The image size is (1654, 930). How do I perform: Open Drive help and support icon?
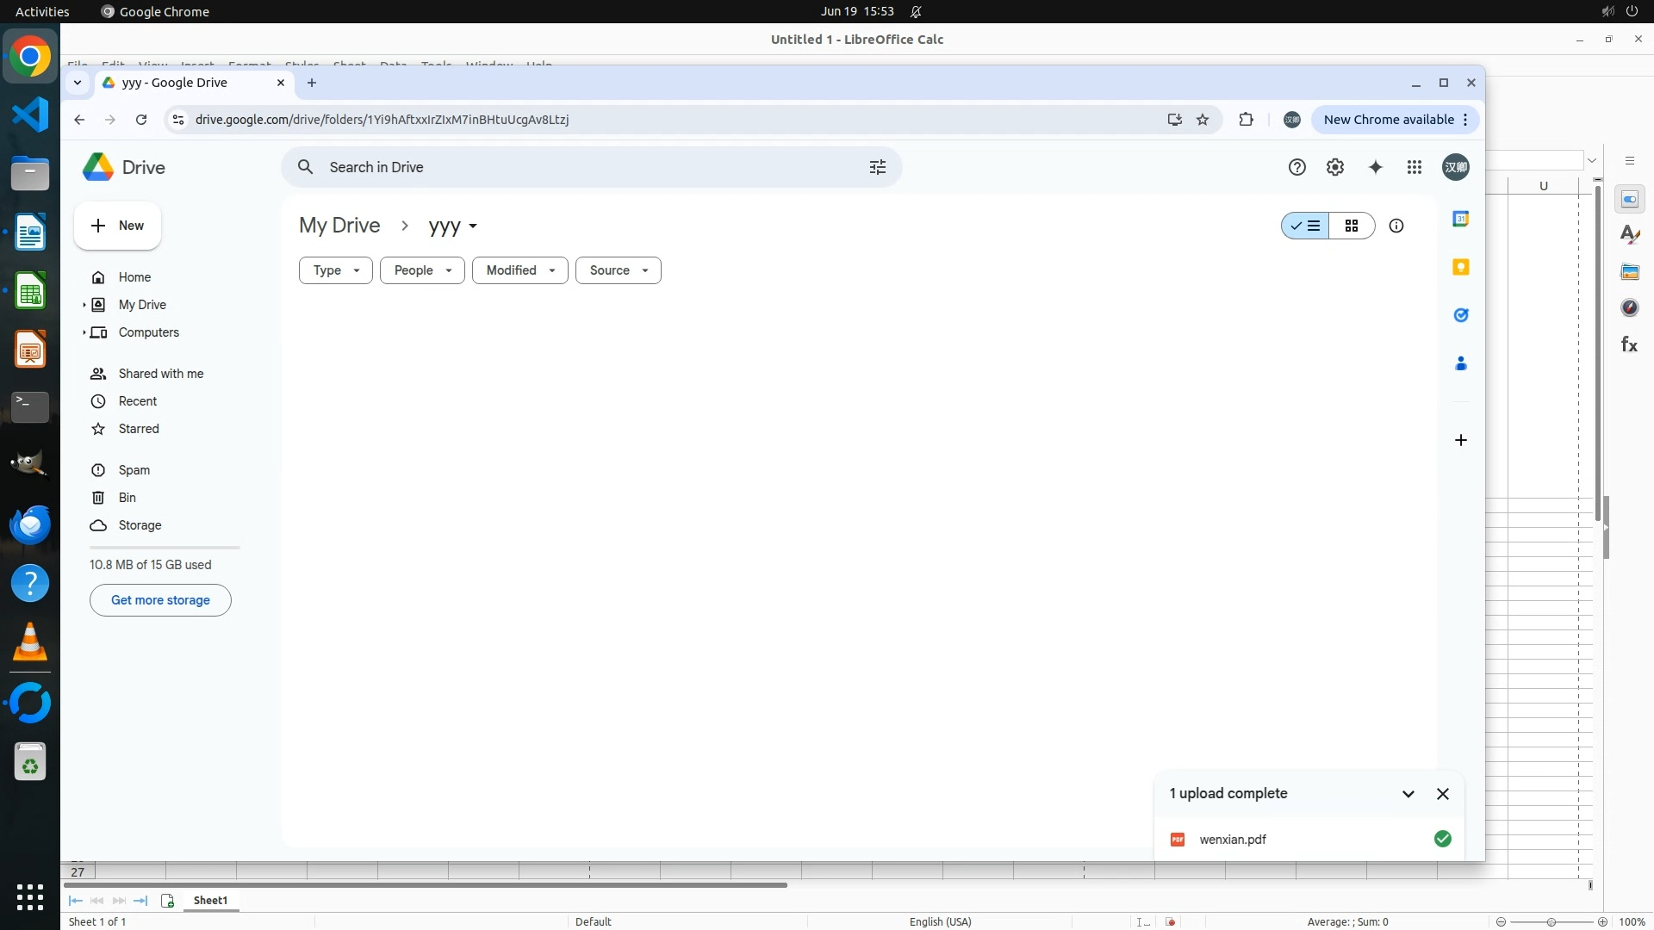(x=1296, y=167)
